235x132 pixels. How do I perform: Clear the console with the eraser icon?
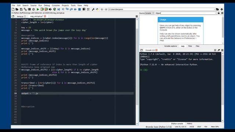(x=219, y=50)
